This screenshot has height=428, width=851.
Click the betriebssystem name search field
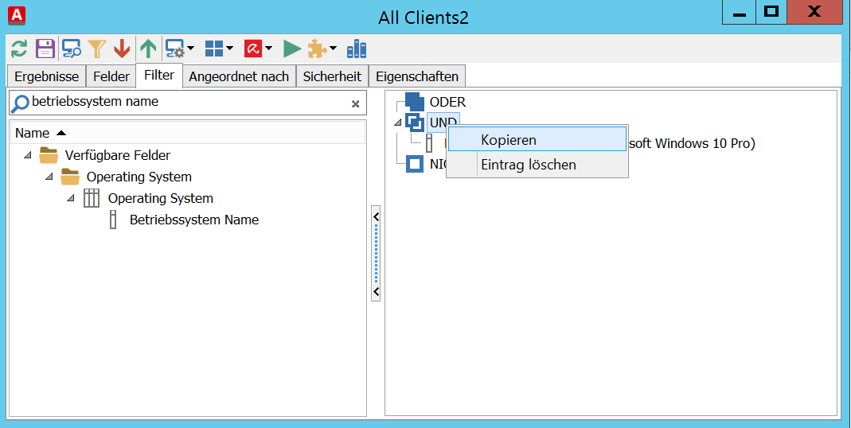(x=183, y=102)
